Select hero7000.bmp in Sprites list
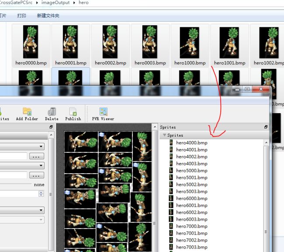 192,226
